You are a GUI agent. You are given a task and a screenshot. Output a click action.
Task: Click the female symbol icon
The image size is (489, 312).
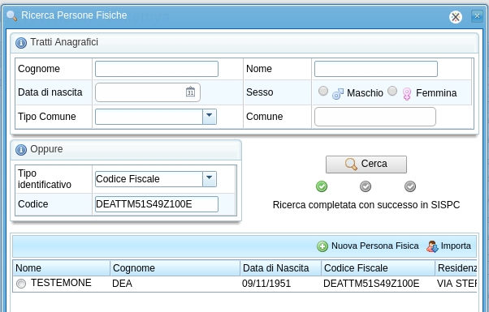pyautogui.click(x=407, y=94)
